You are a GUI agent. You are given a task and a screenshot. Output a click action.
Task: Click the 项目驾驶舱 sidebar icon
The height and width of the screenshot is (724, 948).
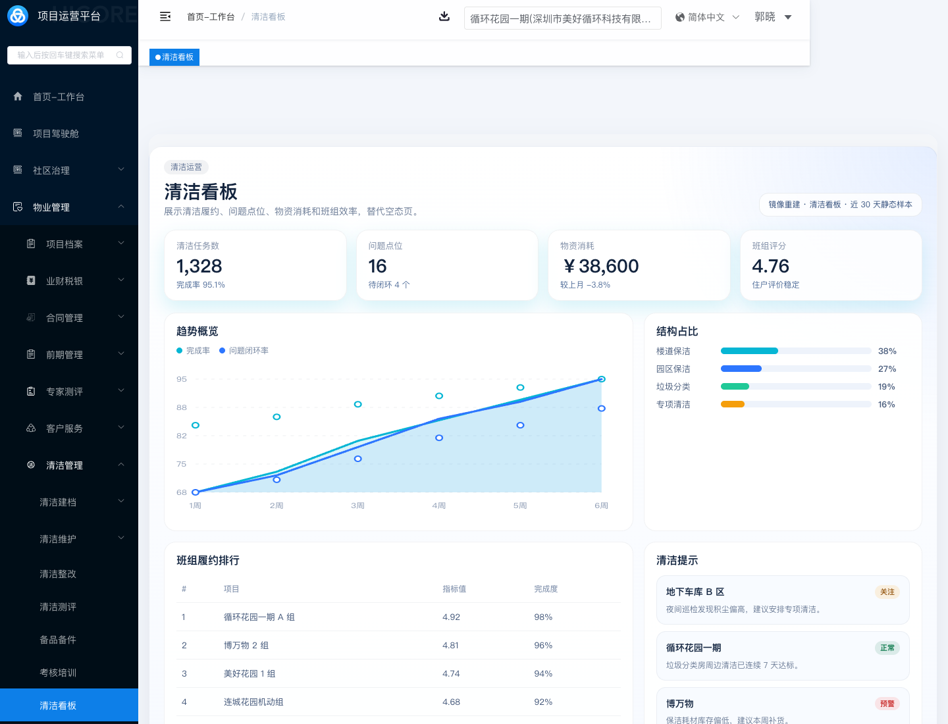tap(18, 133)
